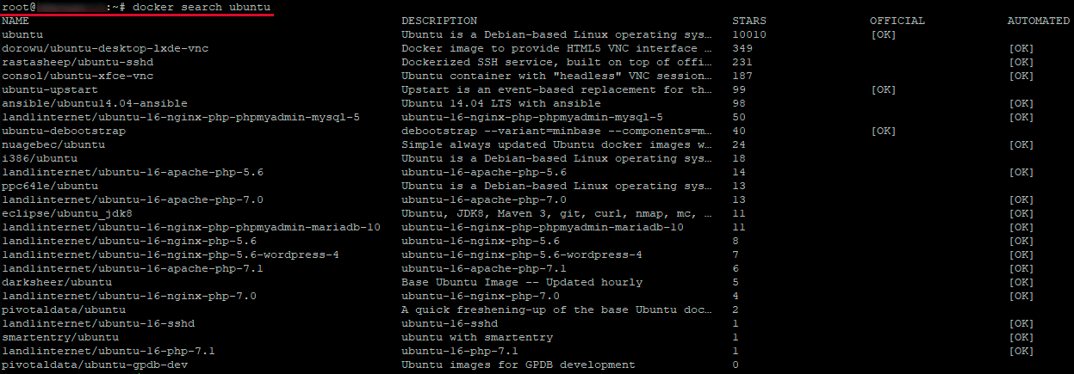1074x374 pixels.
Task: Select the dorowu/ubuntu-desktop-lxde-vnc image name
Action: 105,48
